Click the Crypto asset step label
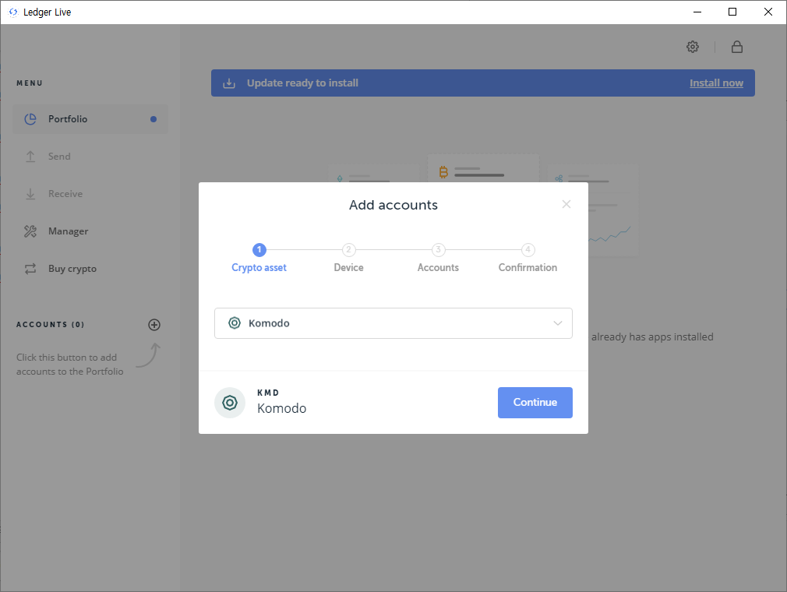Image resolution: width=787 pixels, height=592 pixels. (259, 267)
